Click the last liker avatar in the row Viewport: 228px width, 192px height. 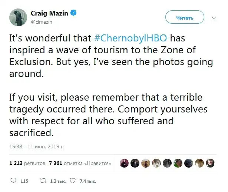[211, 163]
